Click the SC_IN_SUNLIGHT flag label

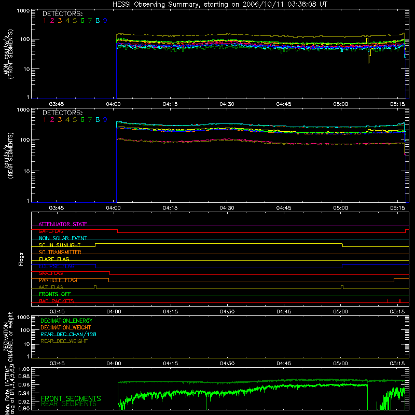(60, 245)
